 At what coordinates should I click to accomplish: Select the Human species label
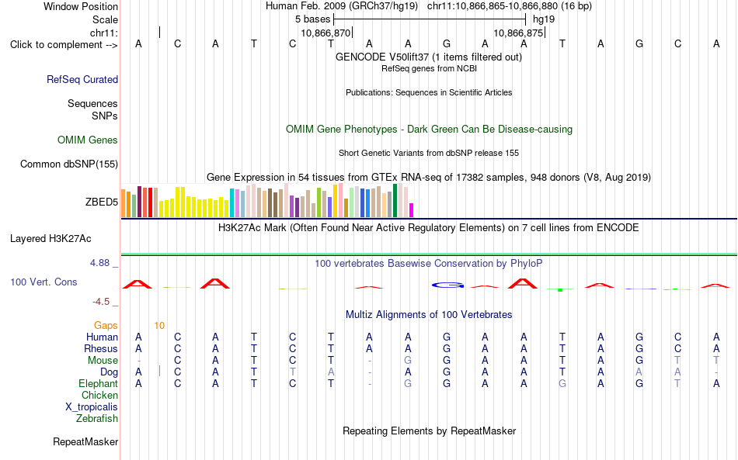point(102,337)
